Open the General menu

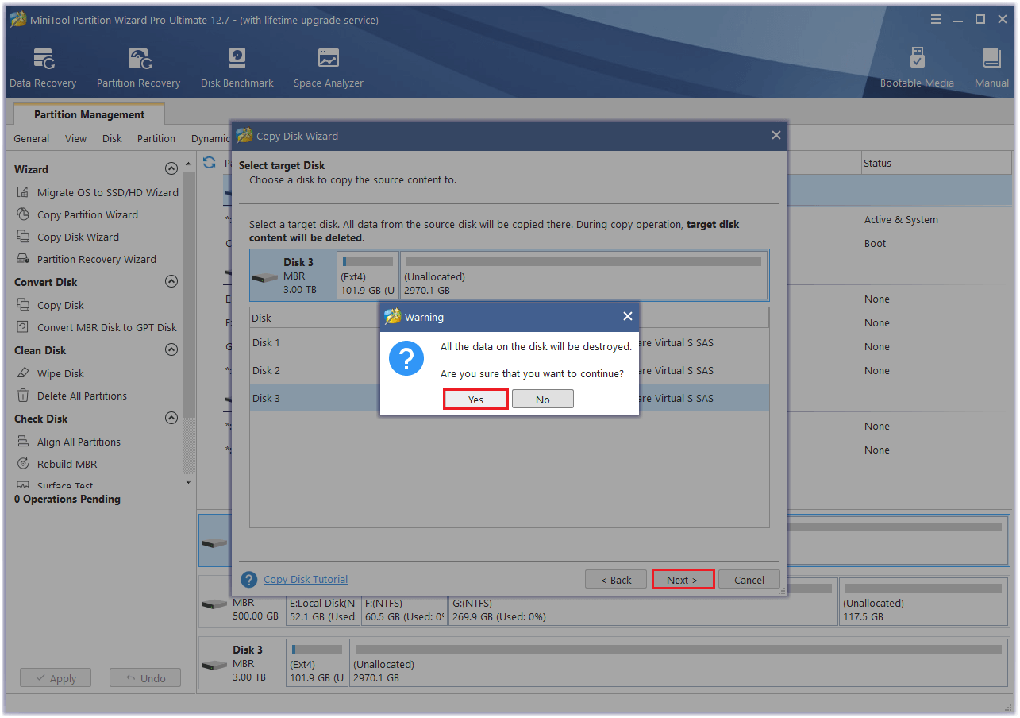32,138
